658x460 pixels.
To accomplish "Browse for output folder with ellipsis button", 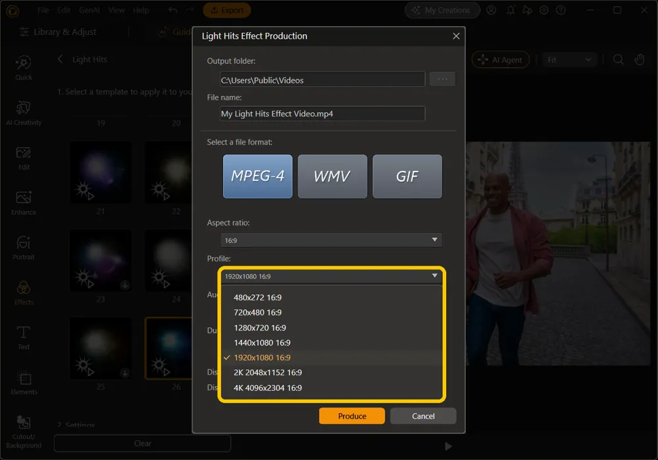I will [x=442, y=79].
